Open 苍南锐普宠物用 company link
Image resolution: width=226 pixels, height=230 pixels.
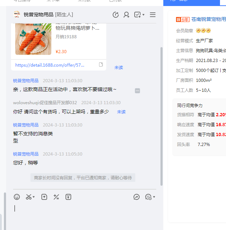click(x=209, y=19)
